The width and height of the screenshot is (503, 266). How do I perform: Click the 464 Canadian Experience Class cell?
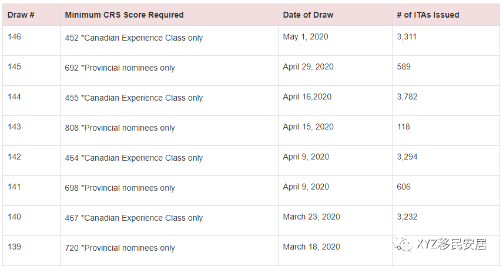134,158
